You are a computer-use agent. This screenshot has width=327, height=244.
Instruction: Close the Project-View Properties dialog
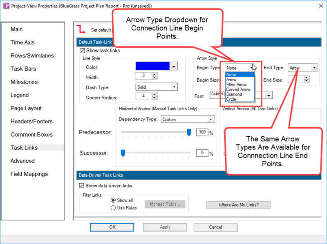coord(321,6)
